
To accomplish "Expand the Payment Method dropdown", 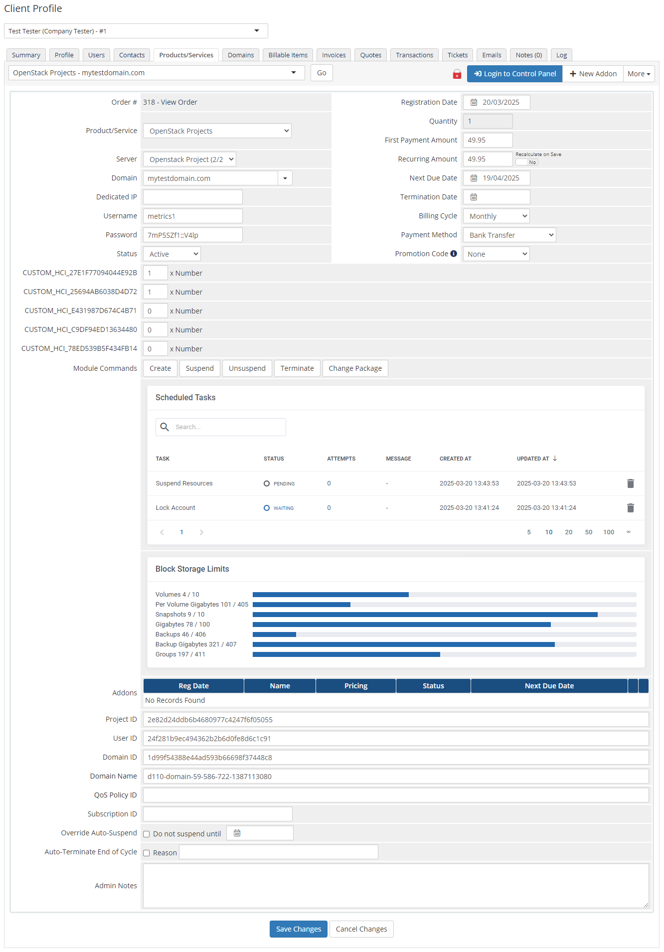I will [x=509, y=235].
